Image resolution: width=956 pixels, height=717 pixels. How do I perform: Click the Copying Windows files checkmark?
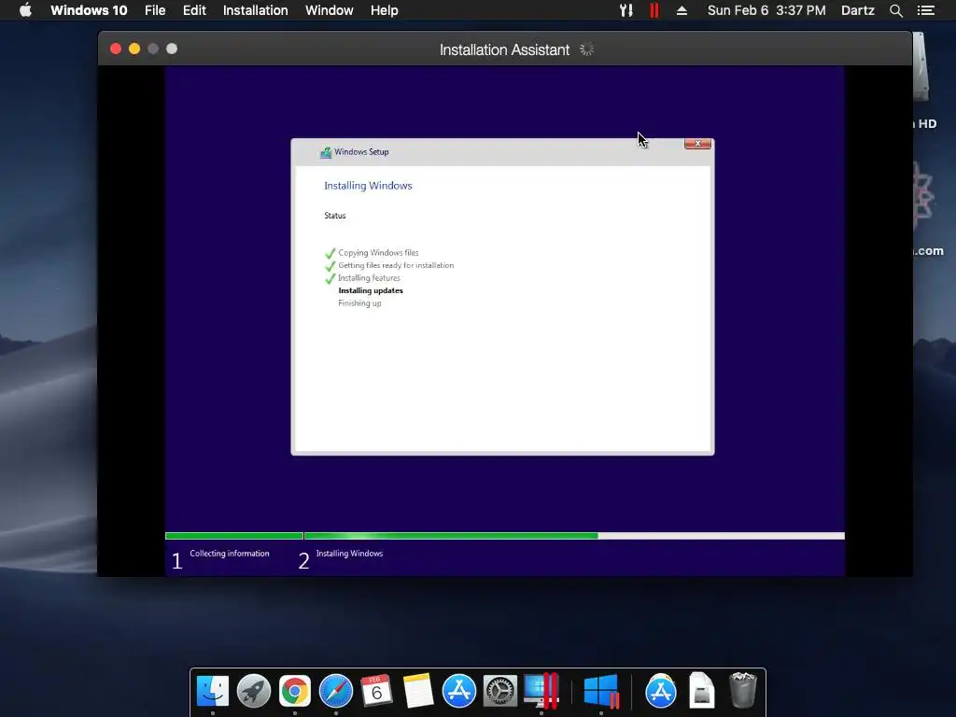(330, 253)
